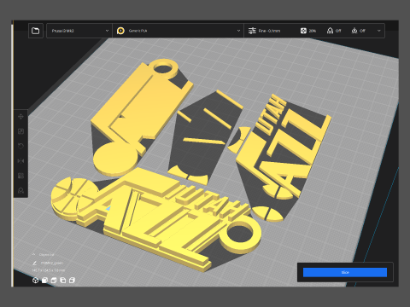Click the model dimensions text in mm
Screen dimensions: 410x307
[49, 270]
